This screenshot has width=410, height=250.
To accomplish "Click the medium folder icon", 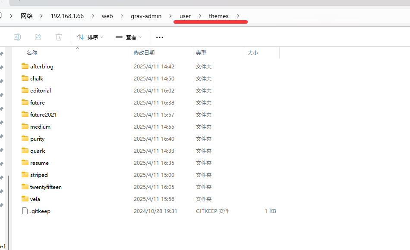I will coord(25,127).
